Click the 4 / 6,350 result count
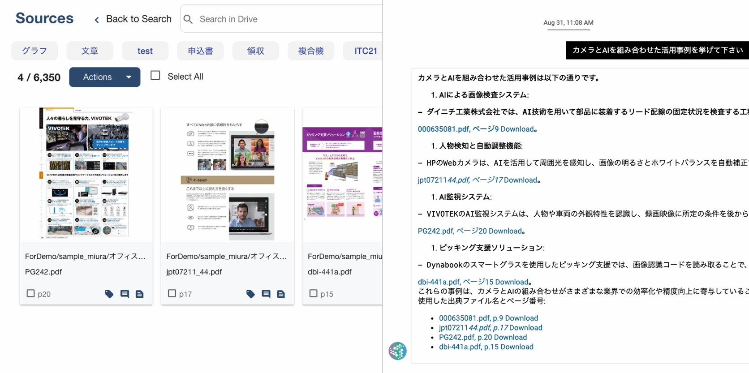Image resolution: width=749 pixels, height=373 pixels. tap(39, 77)
